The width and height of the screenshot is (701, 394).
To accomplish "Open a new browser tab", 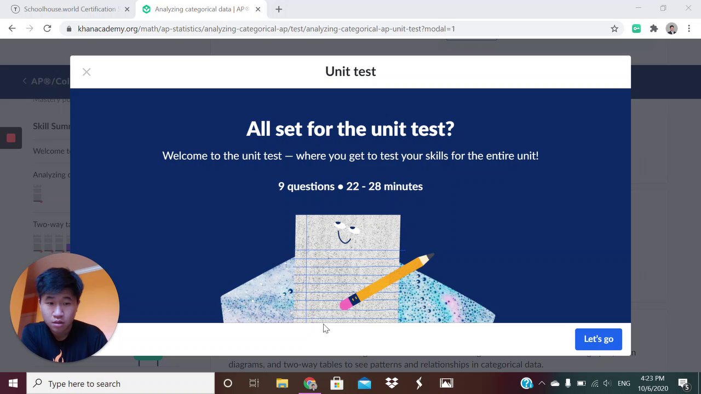I will tap(279, 9).
